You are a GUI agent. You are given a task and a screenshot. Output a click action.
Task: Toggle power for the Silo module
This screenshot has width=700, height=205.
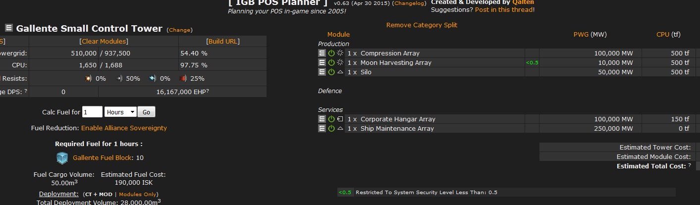331,72
